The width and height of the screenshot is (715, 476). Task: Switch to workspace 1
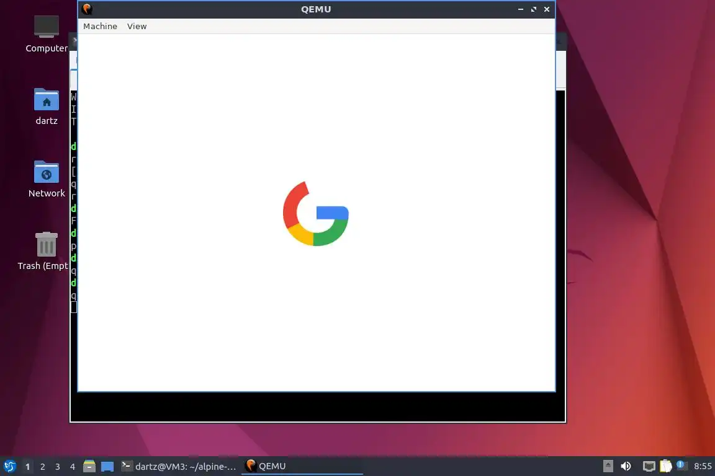pos(27,467)
